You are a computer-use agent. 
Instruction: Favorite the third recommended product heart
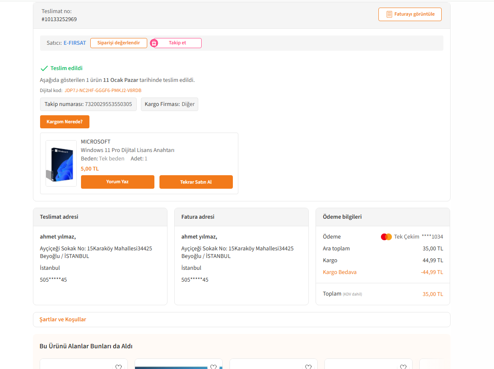pos(308,366)
